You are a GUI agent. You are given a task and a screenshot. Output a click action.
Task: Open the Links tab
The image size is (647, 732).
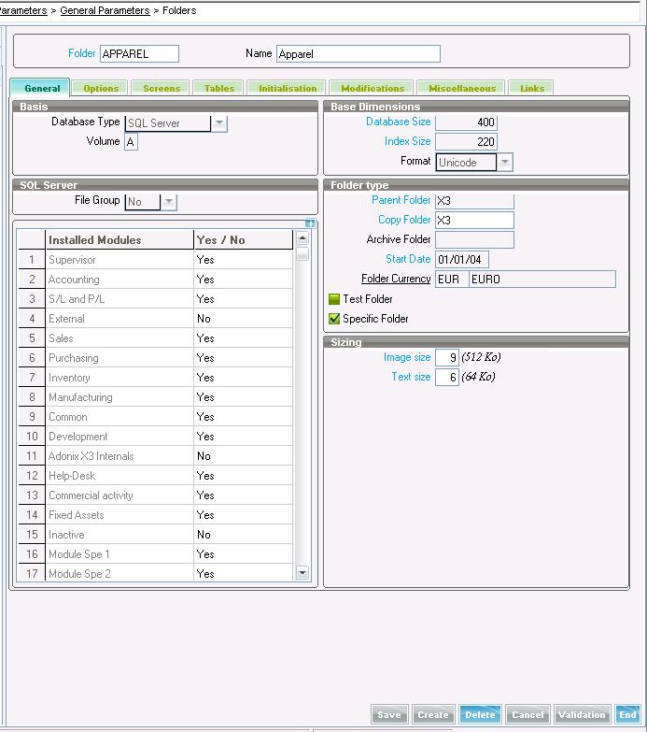tap(532, 88)
